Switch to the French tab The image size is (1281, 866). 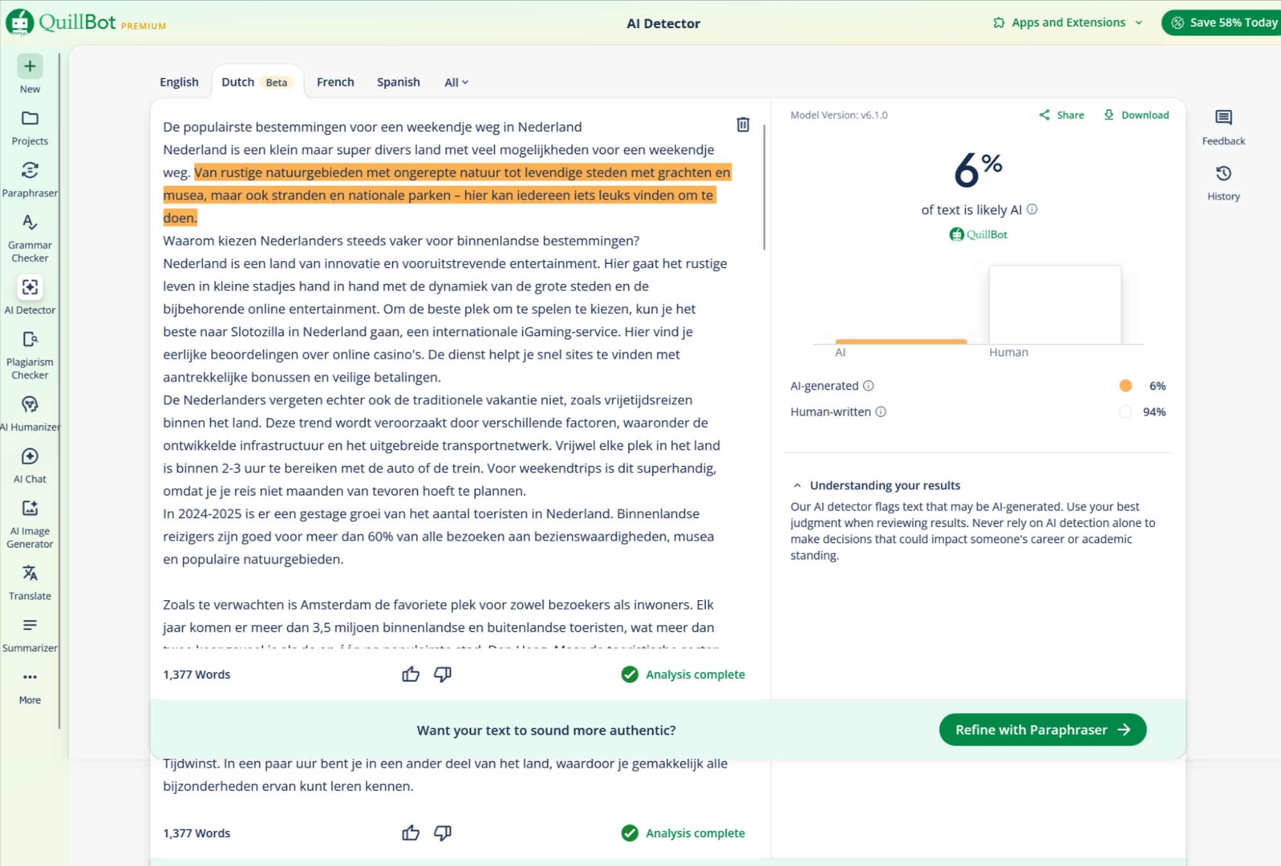coord(335,82)
